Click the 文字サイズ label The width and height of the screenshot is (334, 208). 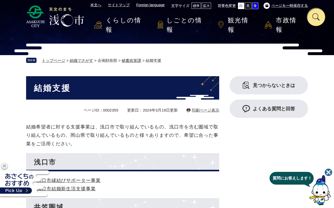click(x=180, y=6)
